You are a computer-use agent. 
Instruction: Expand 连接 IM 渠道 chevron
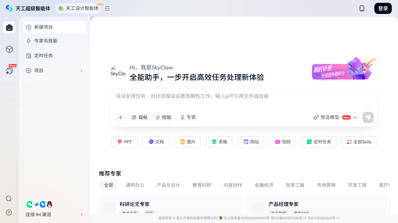81,215
